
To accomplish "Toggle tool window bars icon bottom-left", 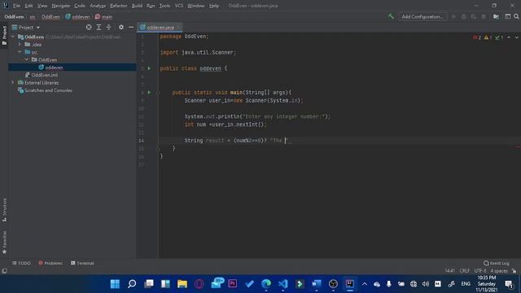I will pos(4,271).
